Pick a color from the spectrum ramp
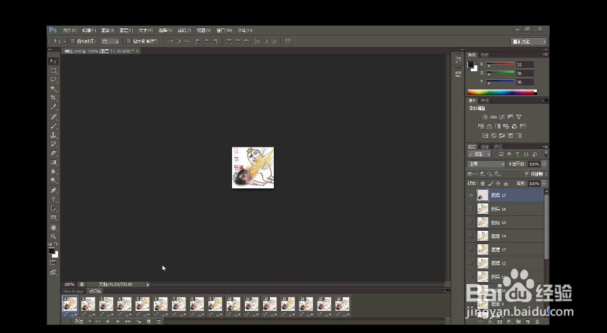The image size is (607, 333). 502,92
